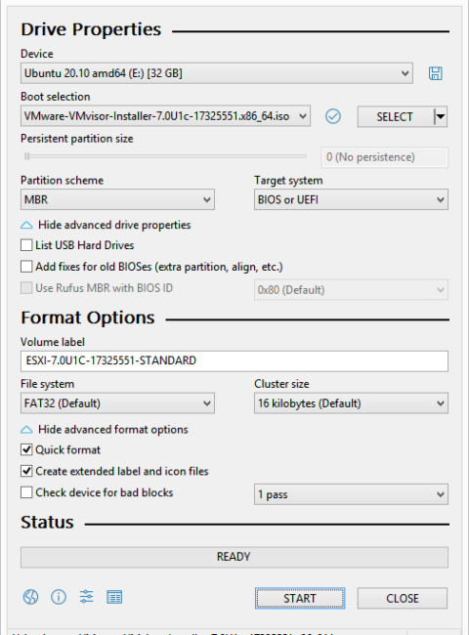
Task: Open the Device dropdown showing Ubuntu 20.10
Action: click(x=217, y=73)
